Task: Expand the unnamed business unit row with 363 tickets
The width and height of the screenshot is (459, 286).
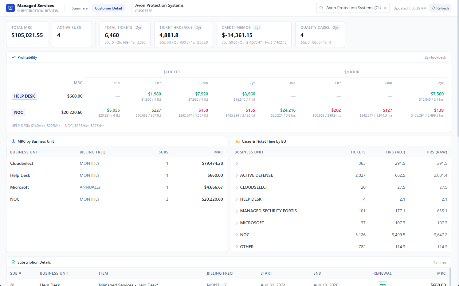Action: click(x=237, y=163)
